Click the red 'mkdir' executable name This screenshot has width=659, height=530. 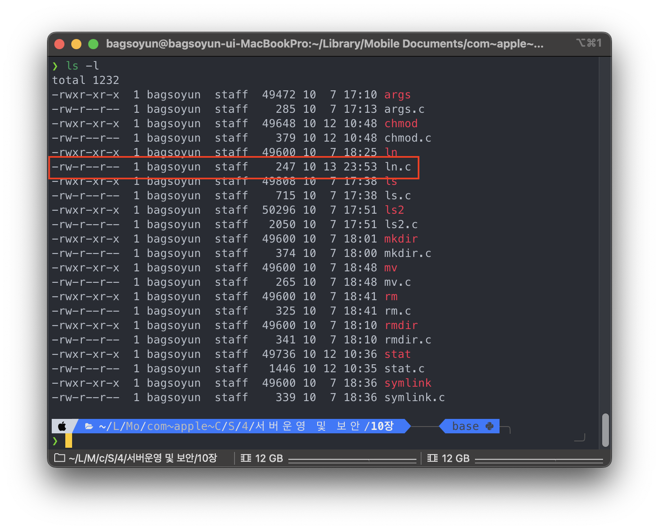click(401, 239)
